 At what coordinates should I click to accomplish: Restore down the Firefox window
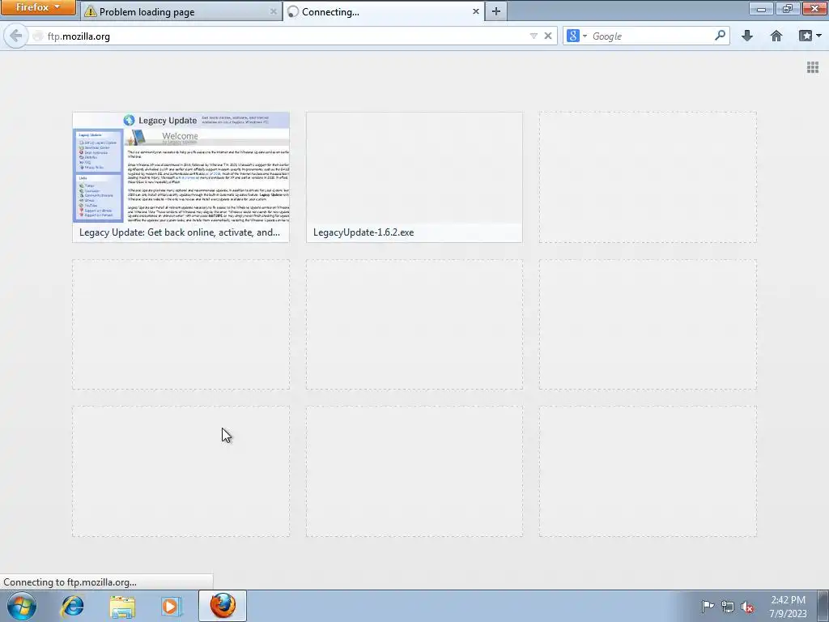[787, 8]
